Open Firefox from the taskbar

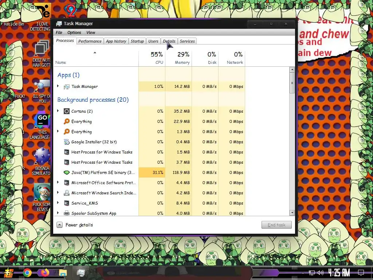(45, 272)
